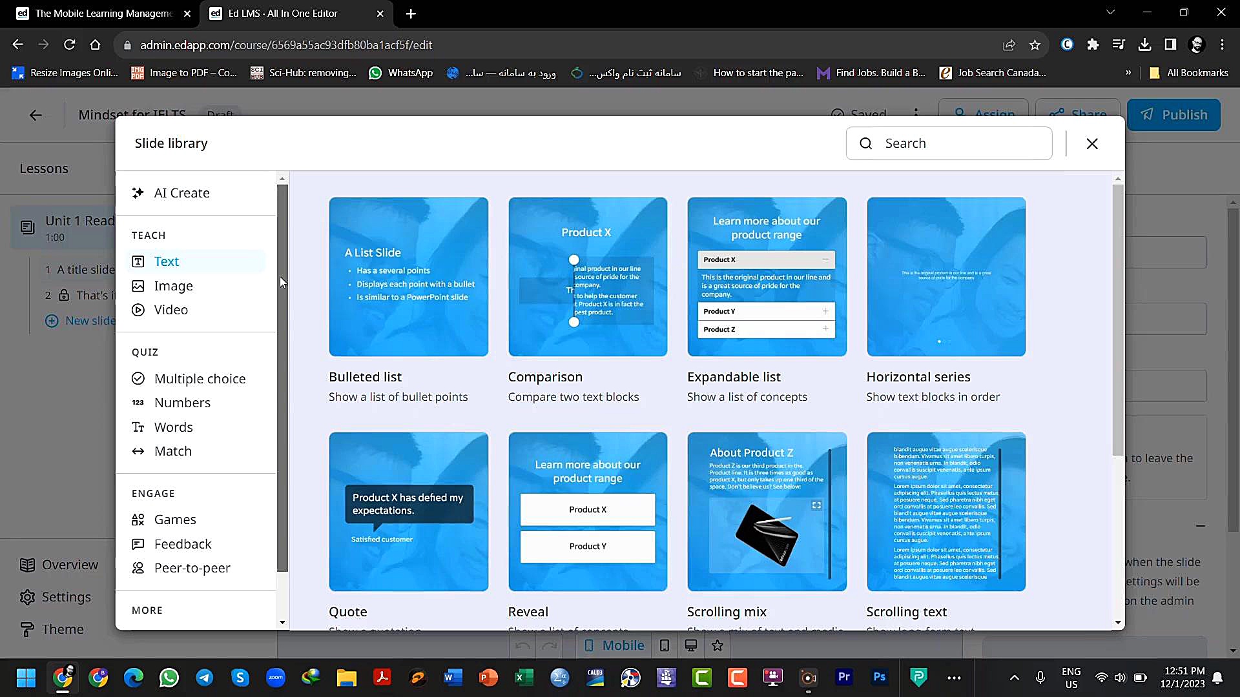Open browser extensions puzzle icon

1093,45
